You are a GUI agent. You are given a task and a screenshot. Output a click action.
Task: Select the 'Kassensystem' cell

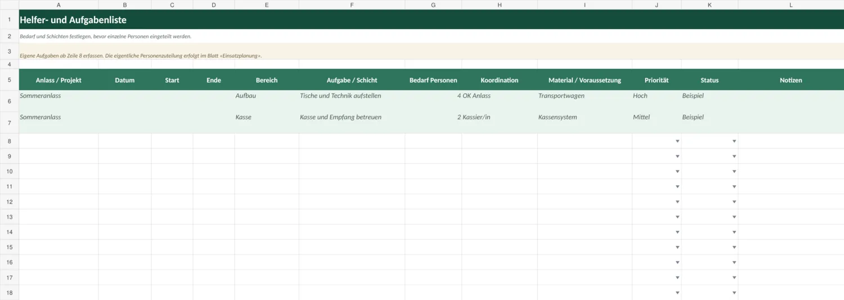pyautogui.click(x=585, y=122)
